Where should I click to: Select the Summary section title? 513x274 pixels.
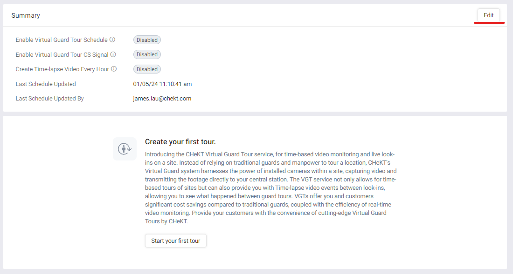pos(26,15)
